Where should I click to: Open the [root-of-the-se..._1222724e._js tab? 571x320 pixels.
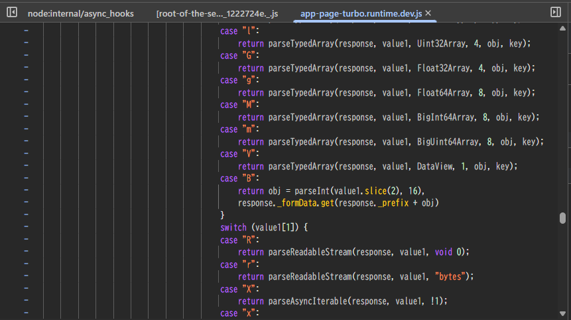click(x=217, y=13)
